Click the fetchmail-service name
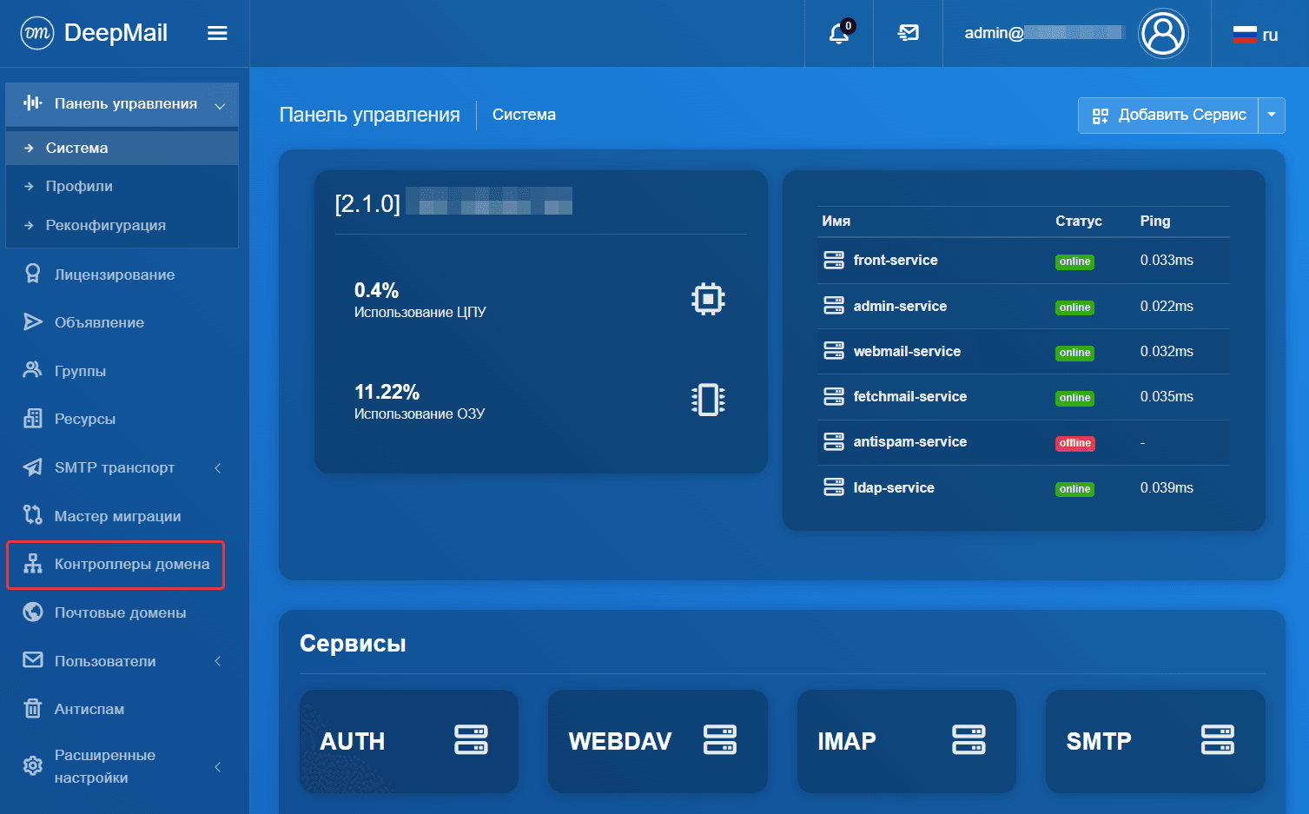The height and width of the screenshot is (814, 1309). (910, 396)
